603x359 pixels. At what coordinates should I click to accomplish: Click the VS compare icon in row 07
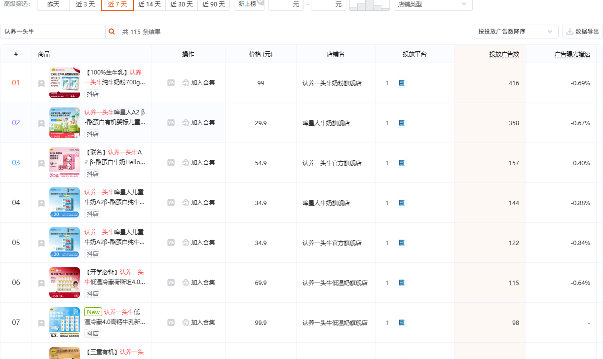coord(171,323)
